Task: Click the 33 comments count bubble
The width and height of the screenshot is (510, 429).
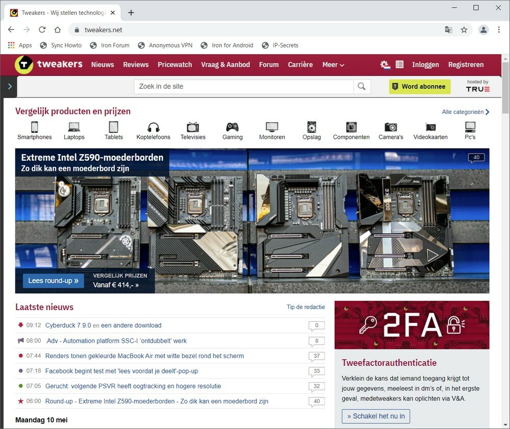Action: point(317,371)
